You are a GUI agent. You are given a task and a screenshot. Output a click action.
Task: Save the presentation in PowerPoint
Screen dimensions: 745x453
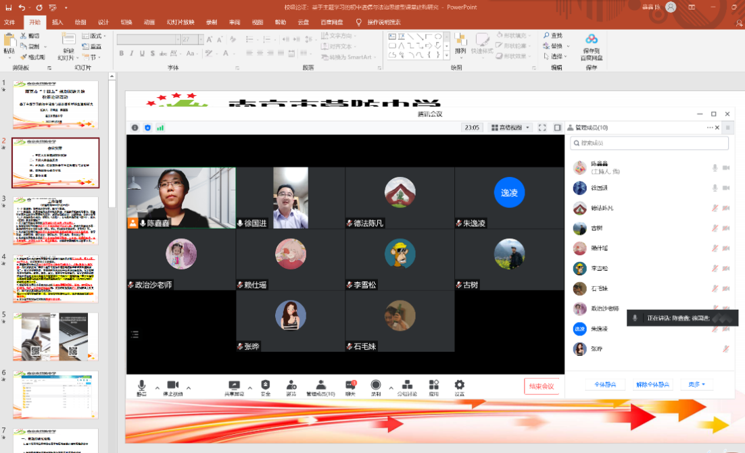tap(9, 7)
